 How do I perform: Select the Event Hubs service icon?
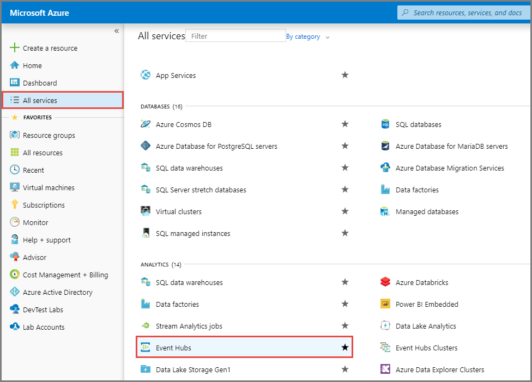click(144, 347)
